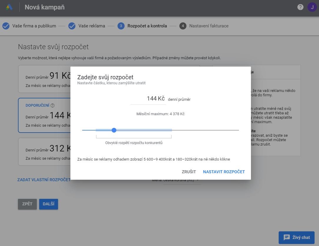Click ZADAT VLASTNÍ ROZPOČET link
This screenshot has width=319, height=246.
click(x=44, y=180)
